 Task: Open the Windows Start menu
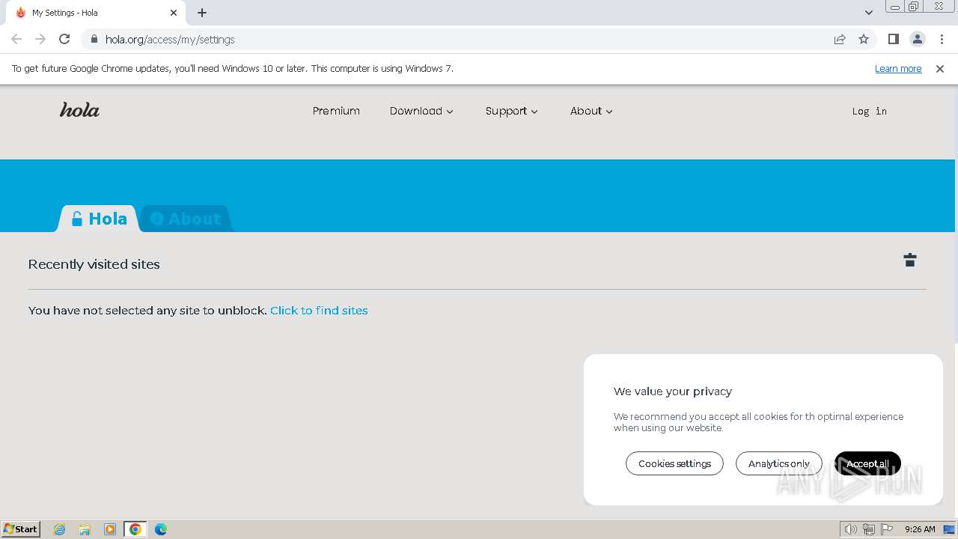(21, 529)
